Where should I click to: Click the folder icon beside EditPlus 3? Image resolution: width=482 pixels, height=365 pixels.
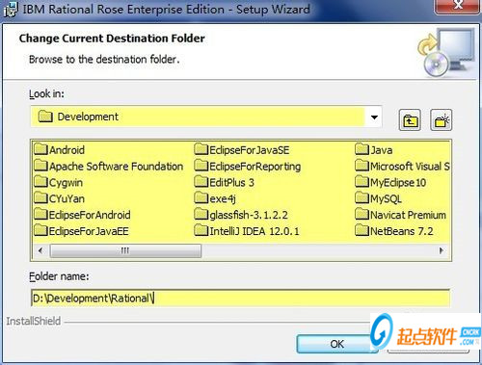(x=201, y=181)
